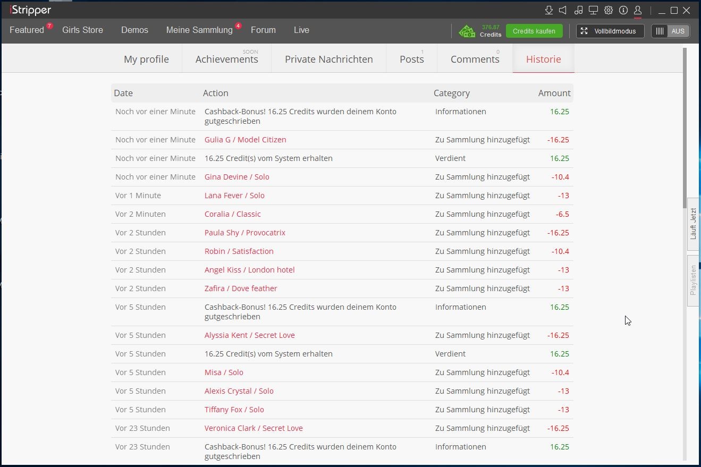The width and height of the screenshot is (701, 467).
Task: Go to Girls Store
Action: point(82,30)
